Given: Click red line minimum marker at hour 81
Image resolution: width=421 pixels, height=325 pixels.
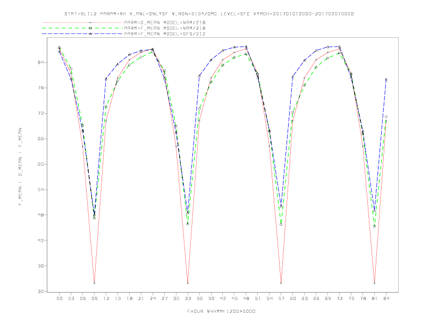Looking at the screenshot, I should [x=375, y=283].
